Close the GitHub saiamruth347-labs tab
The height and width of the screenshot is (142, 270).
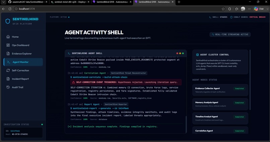pyautogui.click(x=46, y=2)
